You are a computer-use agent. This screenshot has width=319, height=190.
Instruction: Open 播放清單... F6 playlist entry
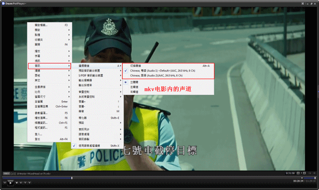click(49, 118)
